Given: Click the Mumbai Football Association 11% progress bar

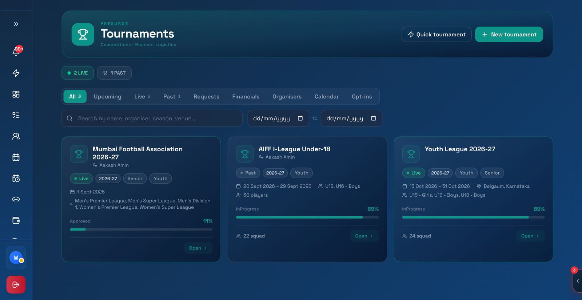Looking at the screenshot, I should click(x=141, y=229).
